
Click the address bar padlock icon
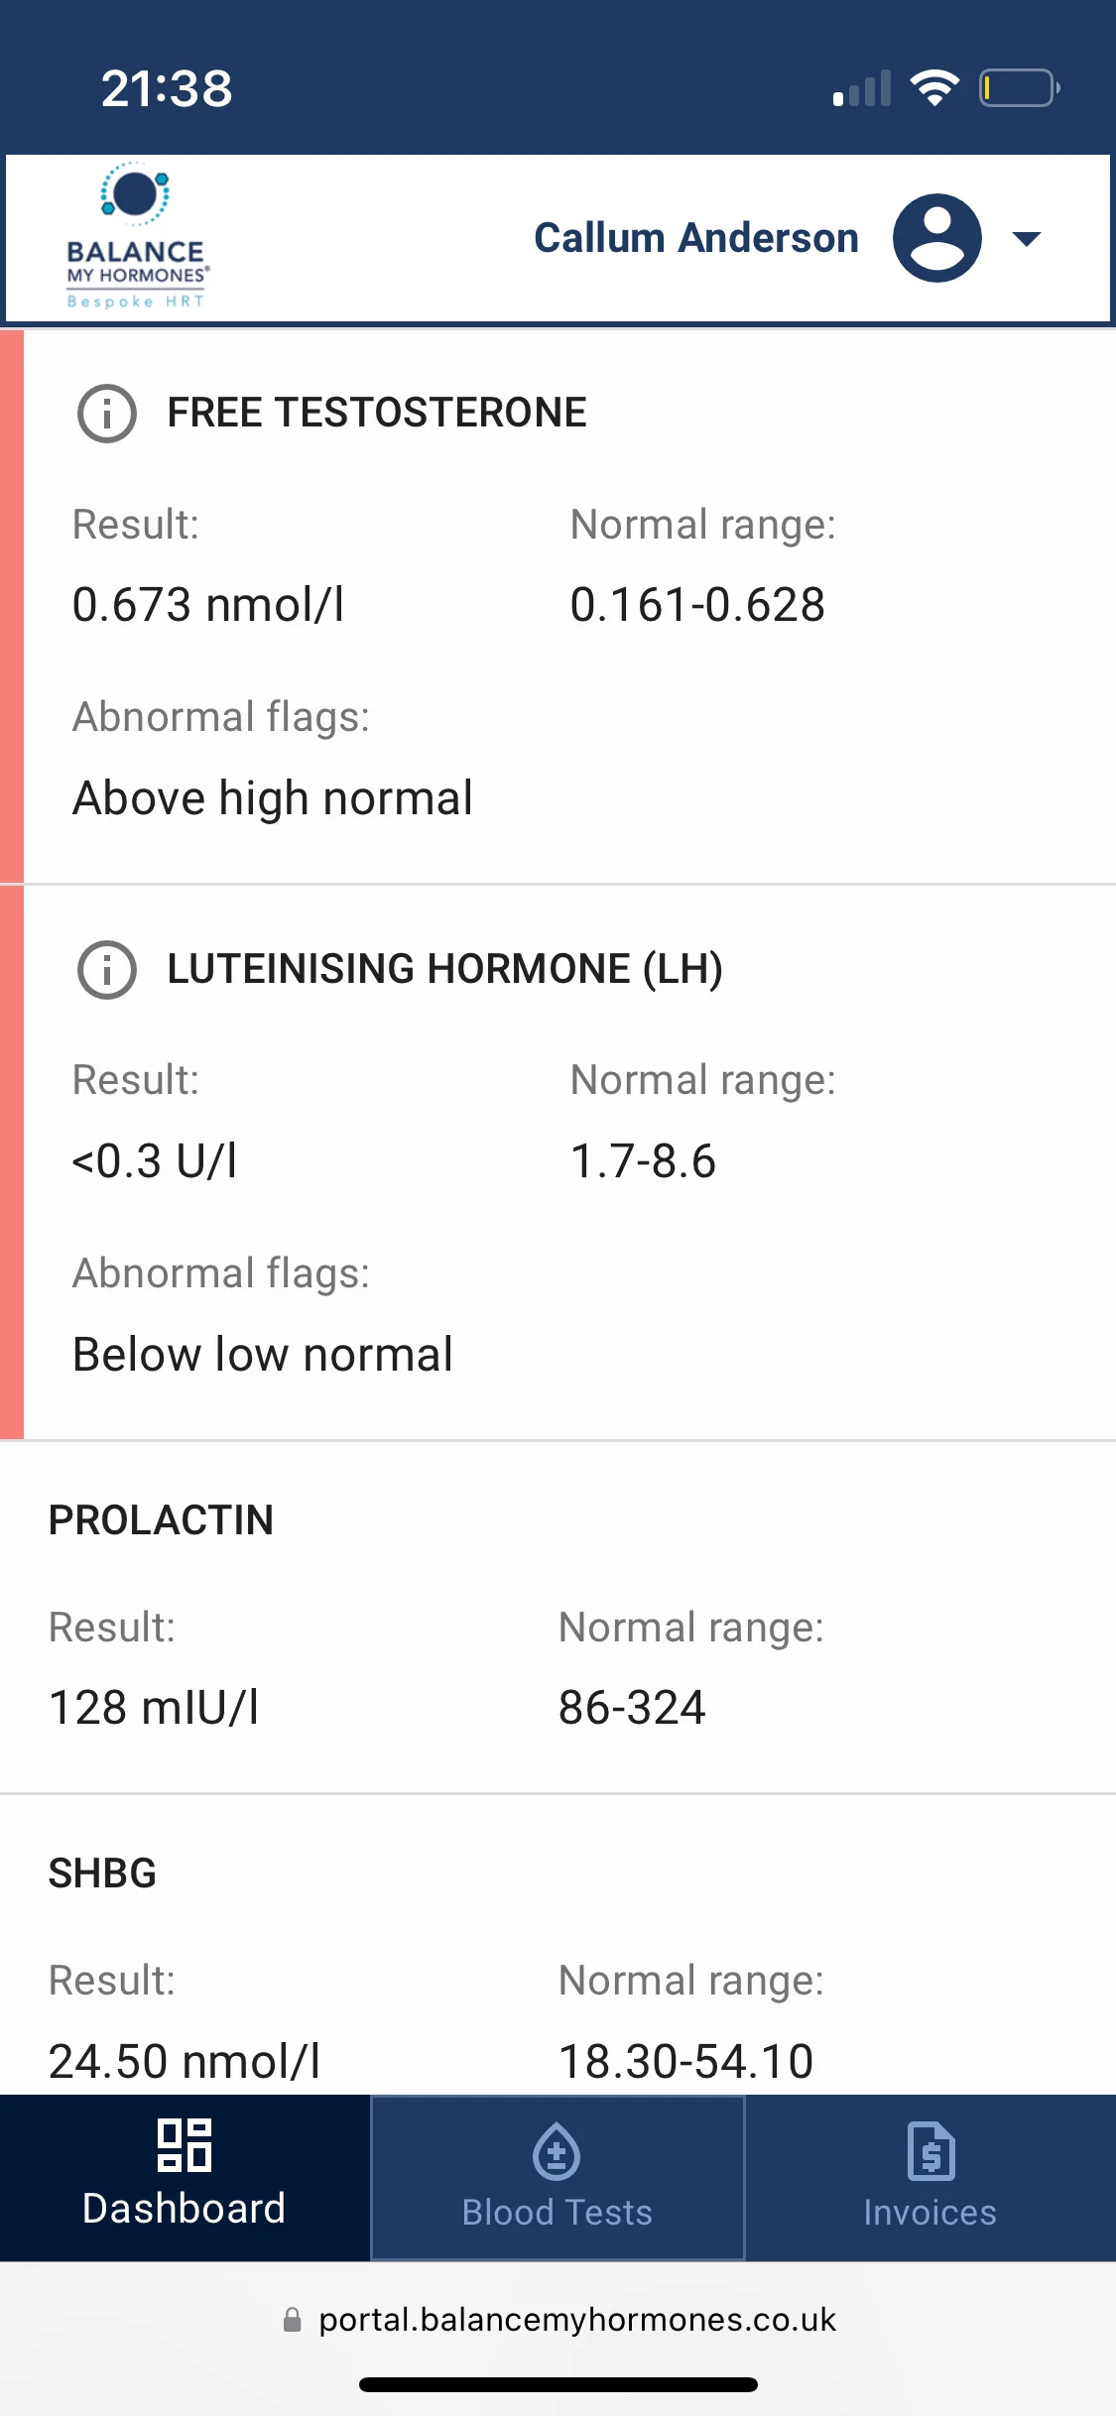pos(292,2320)
